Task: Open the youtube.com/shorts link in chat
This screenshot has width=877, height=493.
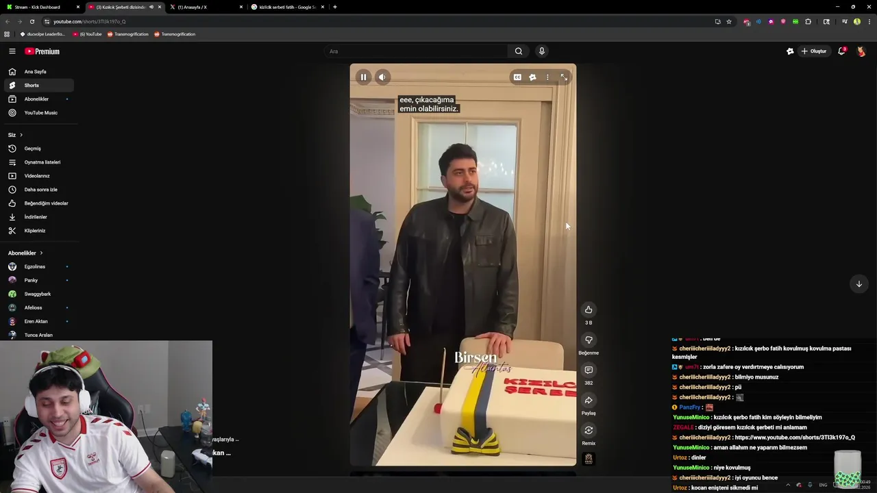Action: (x=794, y=438)
